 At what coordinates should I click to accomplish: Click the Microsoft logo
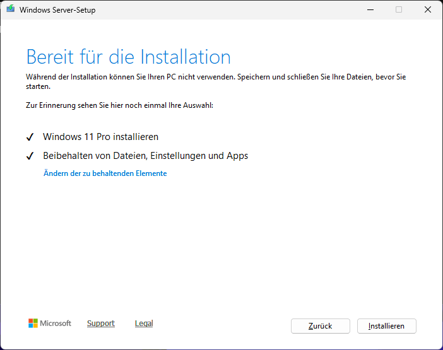coord(50,323)
